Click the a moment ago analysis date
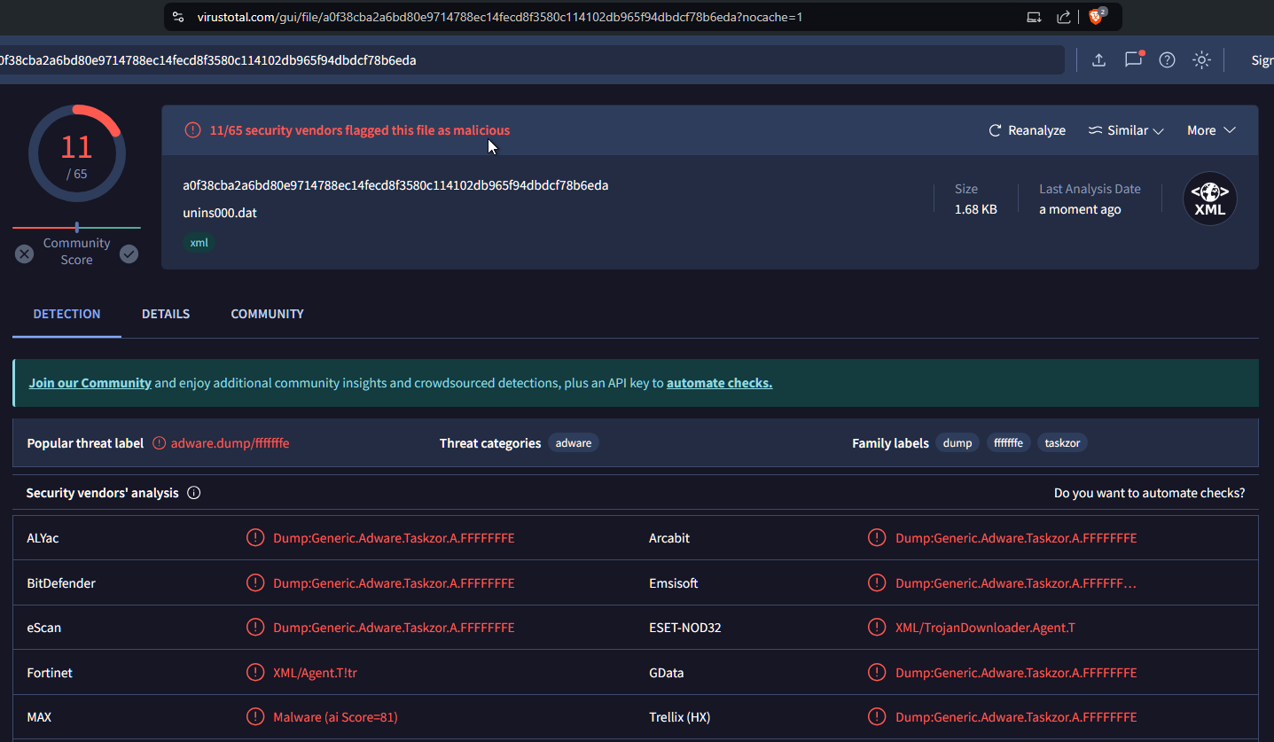 tap(1080, 209)
